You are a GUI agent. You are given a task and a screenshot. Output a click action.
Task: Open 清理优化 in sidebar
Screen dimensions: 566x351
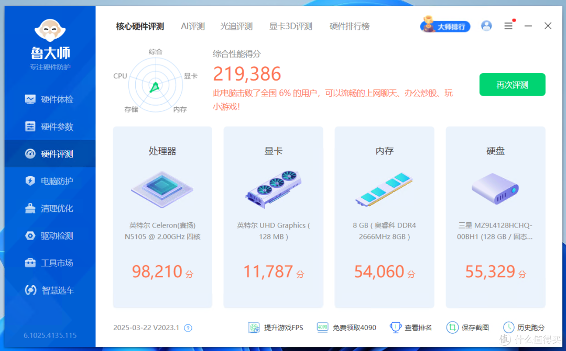pyautogui.click(x=49, y=208)
